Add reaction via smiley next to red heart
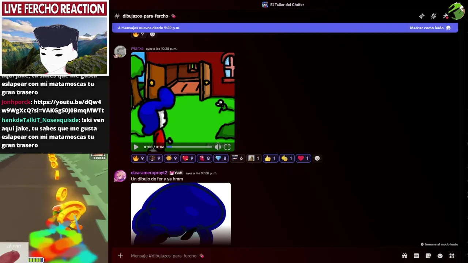This screenshot has width=468, height=263. coord(317,158)
